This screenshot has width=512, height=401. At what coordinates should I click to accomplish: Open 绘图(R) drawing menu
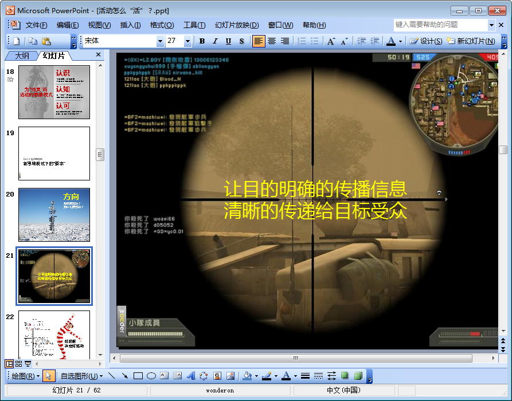(25, 376)
